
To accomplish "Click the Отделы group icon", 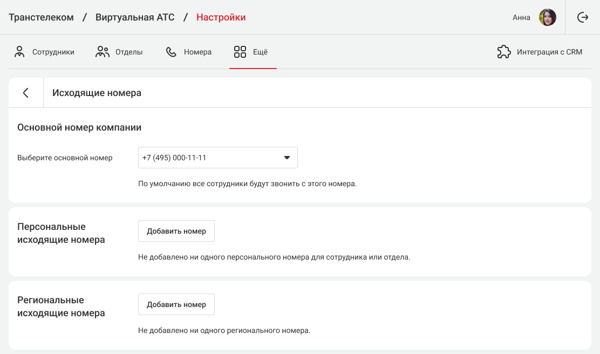I will 102,52.
